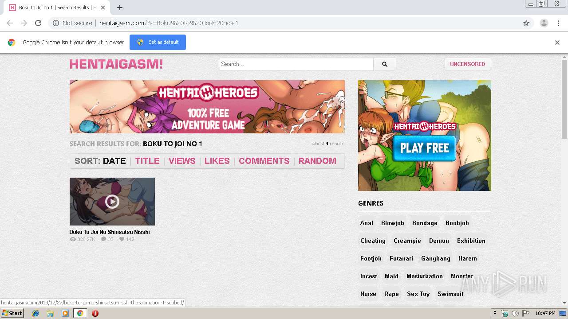This screenshot has width=568, height=319.
Task: Select the Maid genre tag
Action: (x=391, y=276)
